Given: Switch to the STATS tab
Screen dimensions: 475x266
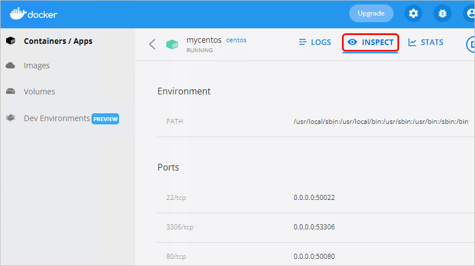Looking at the screenshot, I should click(x=426, y=42).
